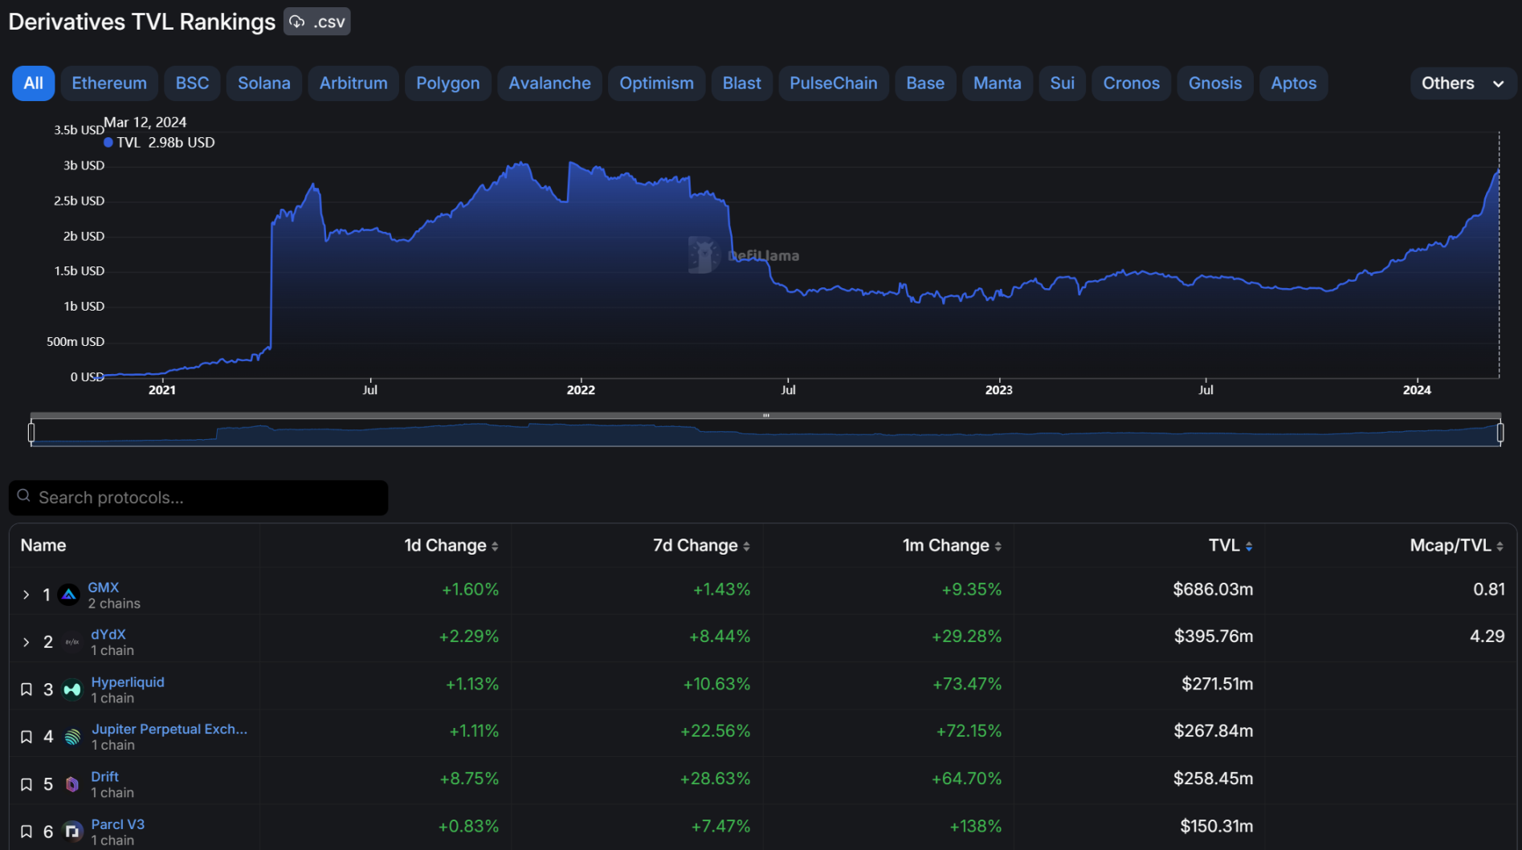The width and height of the screenshot is (1522, 850).
Task: Sort table by TVL column
Action: [1230, 546]
